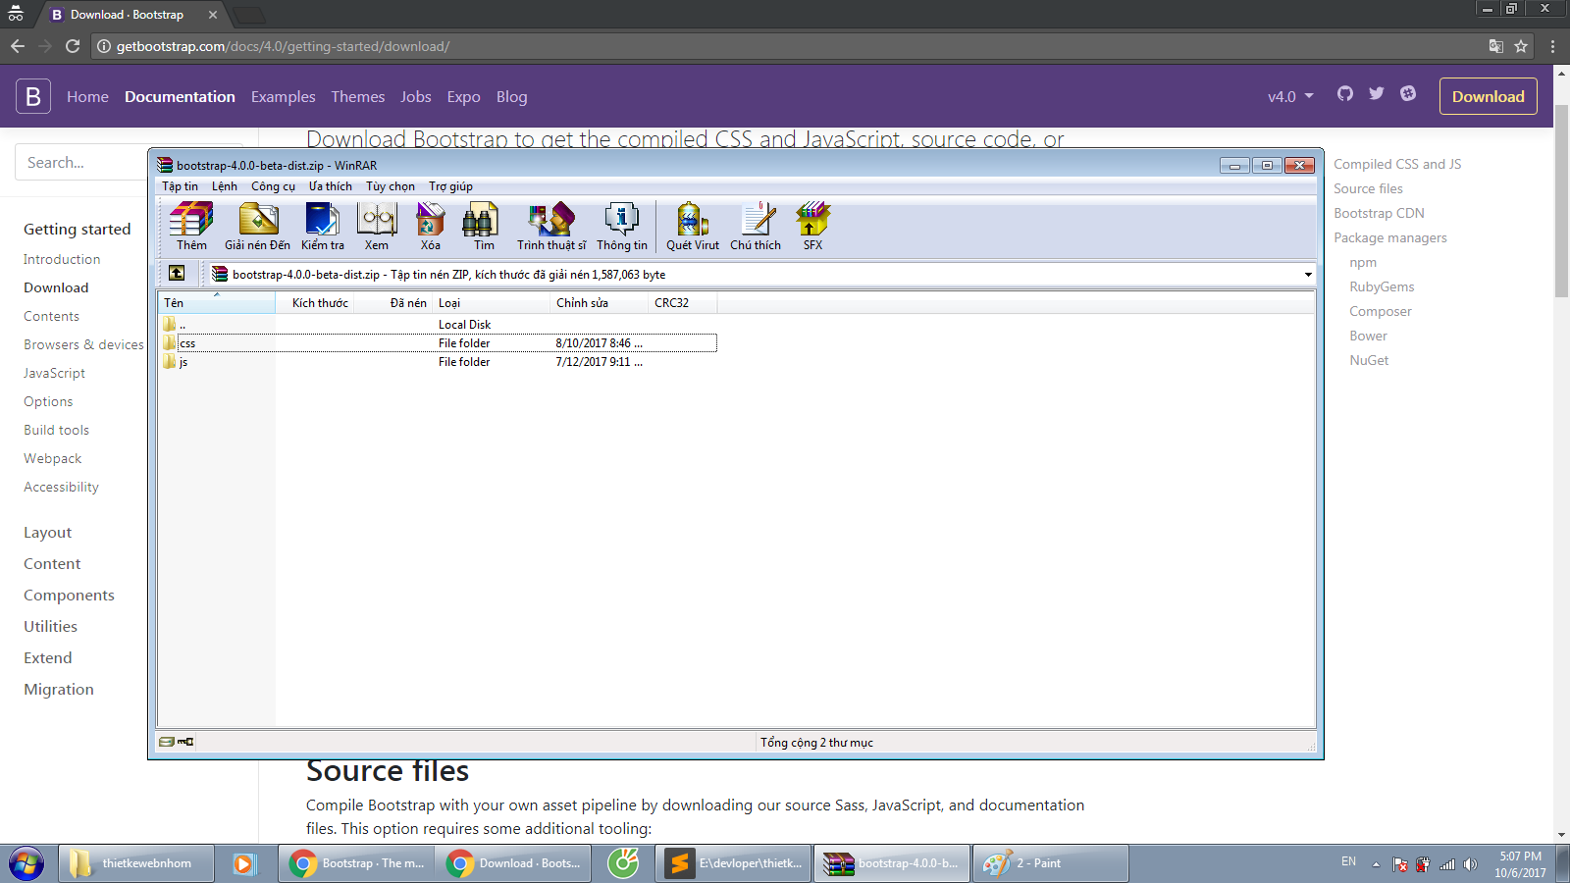Screen dimensions: 1570x883
Task: Go up one folder level in WinRAR
Action: [177, 274]
